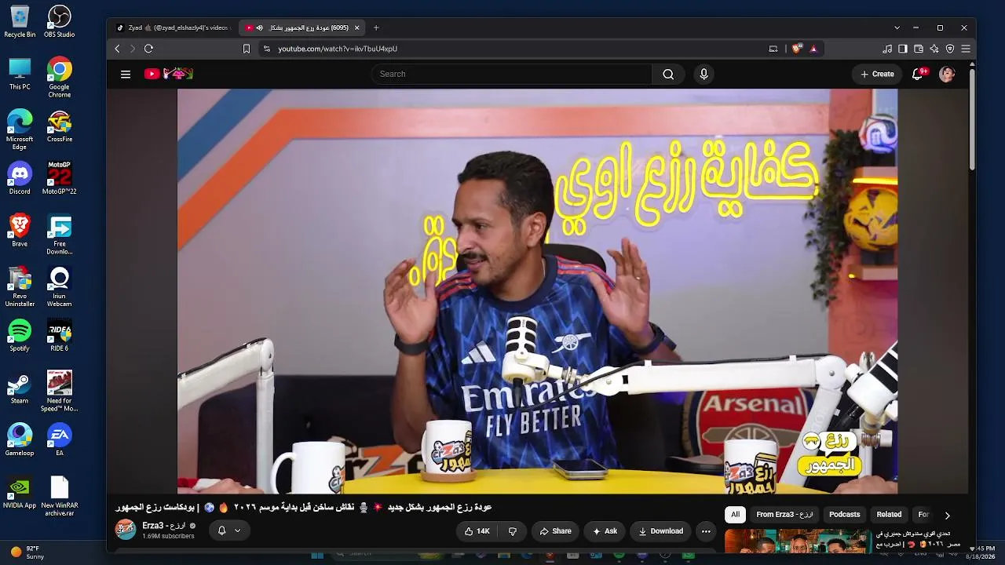Reload the YouTube page
Viewport: 1005px width, 565px height.
coord(148,49)
